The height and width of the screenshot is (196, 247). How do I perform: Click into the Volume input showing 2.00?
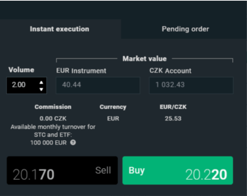tap(21, 85)
